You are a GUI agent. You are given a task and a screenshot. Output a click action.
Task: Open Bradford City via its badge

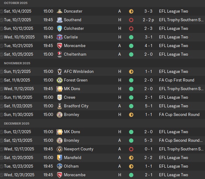pos(59,106)
